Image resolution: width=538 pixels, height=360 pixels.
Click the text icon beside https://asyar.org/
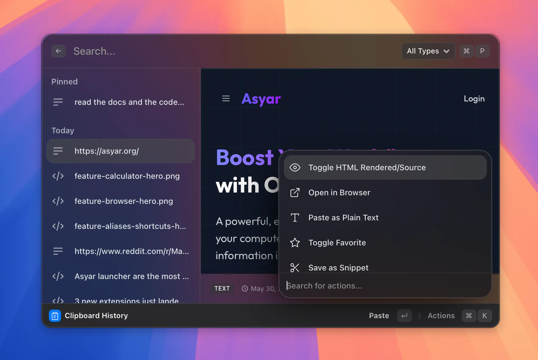(58, 151)
